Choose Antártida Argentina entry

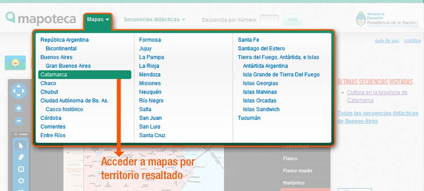265,66
